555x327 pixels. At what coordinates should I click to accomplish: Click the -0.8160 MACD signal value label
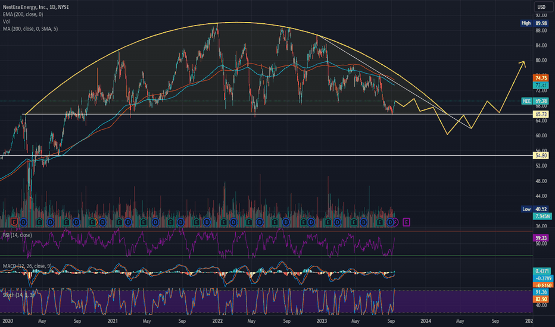(542, 285)
